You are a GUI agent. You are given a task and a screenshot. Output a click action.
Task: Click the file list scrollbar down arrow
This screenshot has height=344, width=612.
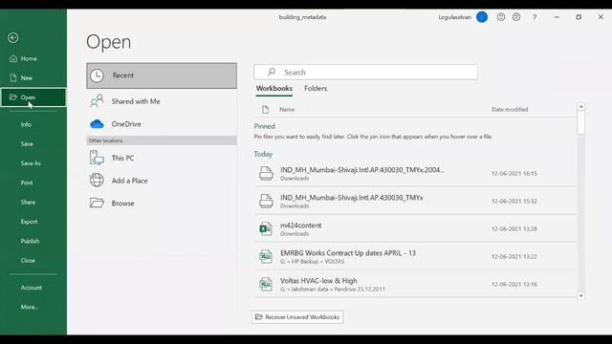point(581,296)
